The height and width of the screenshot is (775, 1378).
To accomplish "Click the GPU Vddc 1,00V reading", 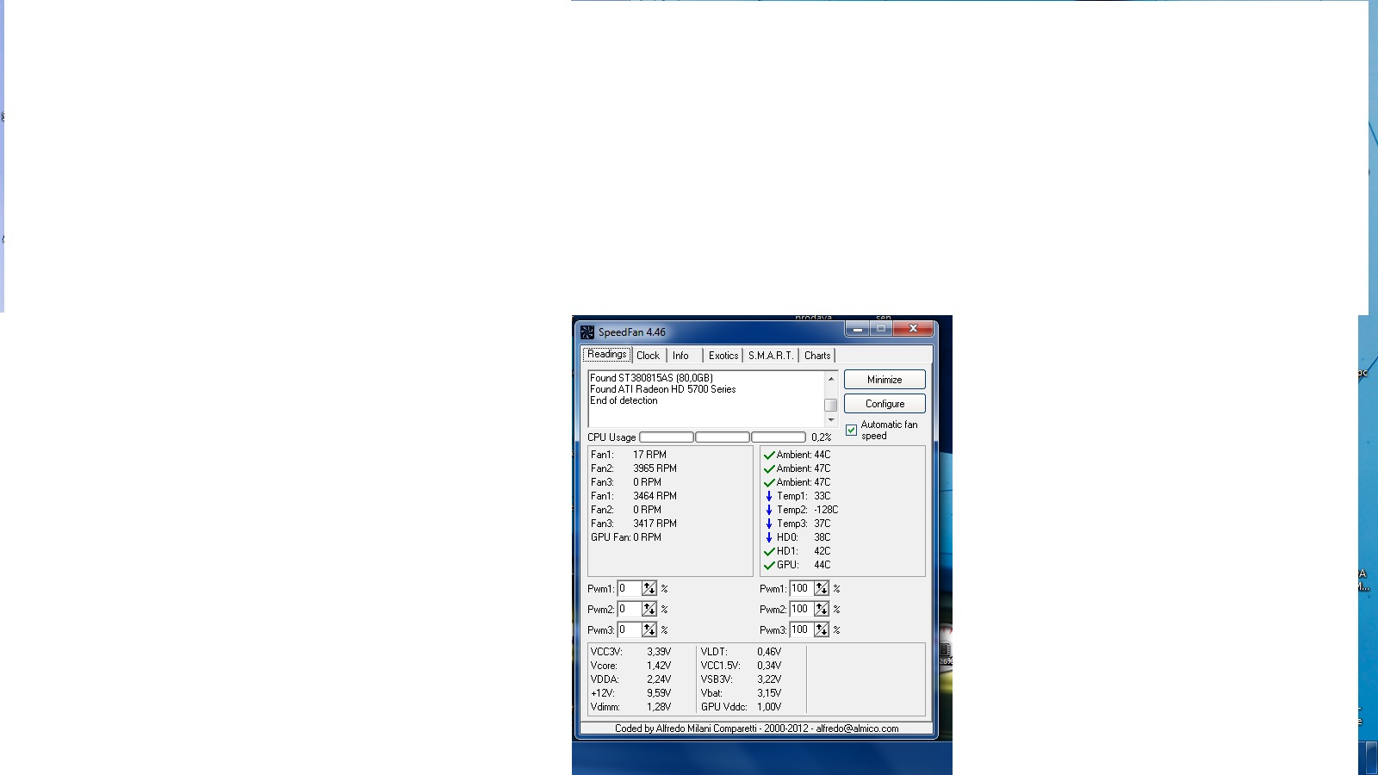I will coord(742,707).
